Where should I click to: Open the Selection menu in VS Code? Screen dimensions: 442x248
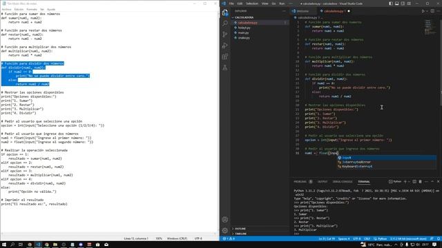tap(252, 3)
